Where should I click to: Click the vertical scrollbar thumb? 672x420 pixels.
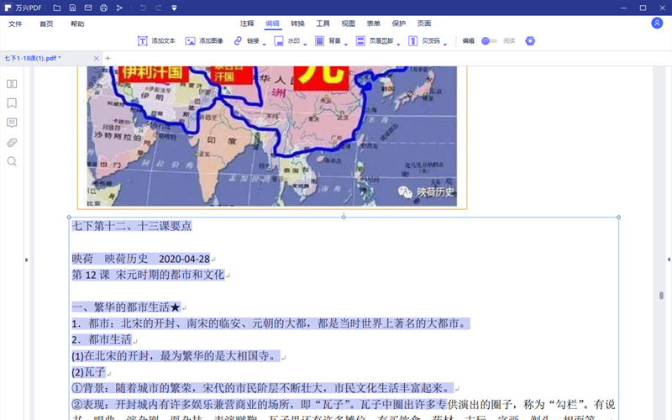[660, 296]
